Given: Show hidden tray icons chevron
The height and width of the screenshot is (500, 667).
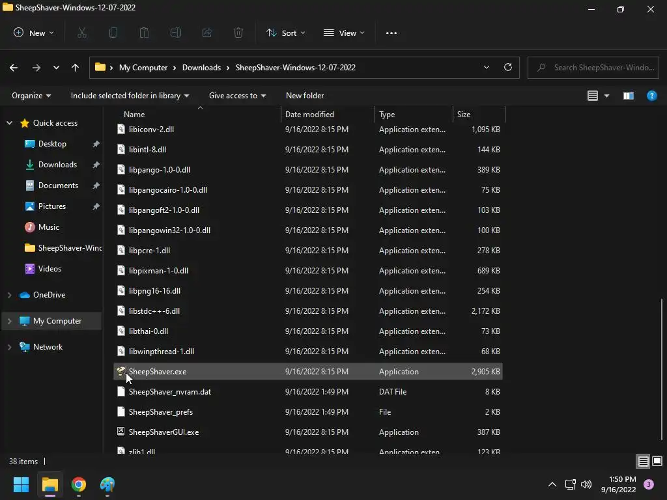Looking at the screenshot, I should click(x=552, y=484).
